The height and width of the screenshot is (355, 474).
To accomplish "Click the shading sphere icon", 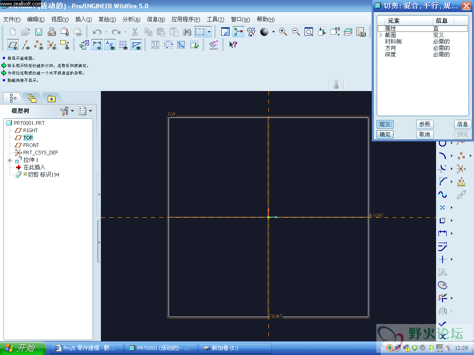I will pos(264,32).
